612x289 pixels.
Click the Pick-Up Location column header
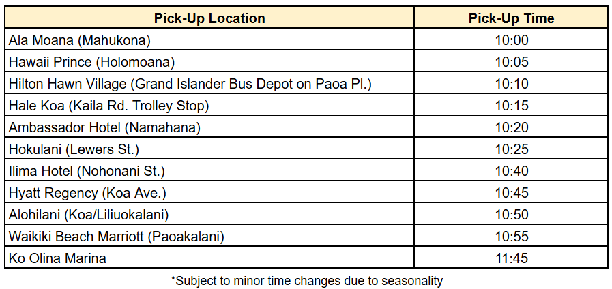click(209, 18)
